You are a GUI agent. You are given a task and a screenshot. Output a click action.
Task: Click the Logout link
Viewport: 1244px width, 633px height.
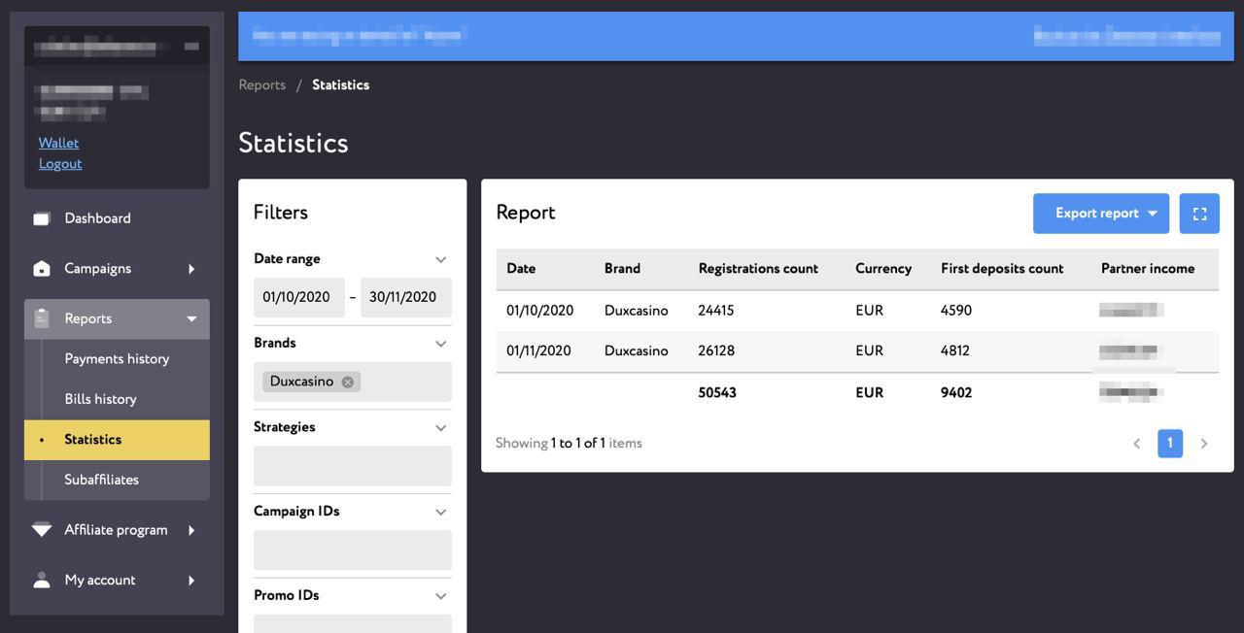click(60, 164)
